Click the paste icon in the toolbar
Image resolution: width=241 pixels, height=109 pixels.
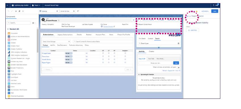[23, 11]
